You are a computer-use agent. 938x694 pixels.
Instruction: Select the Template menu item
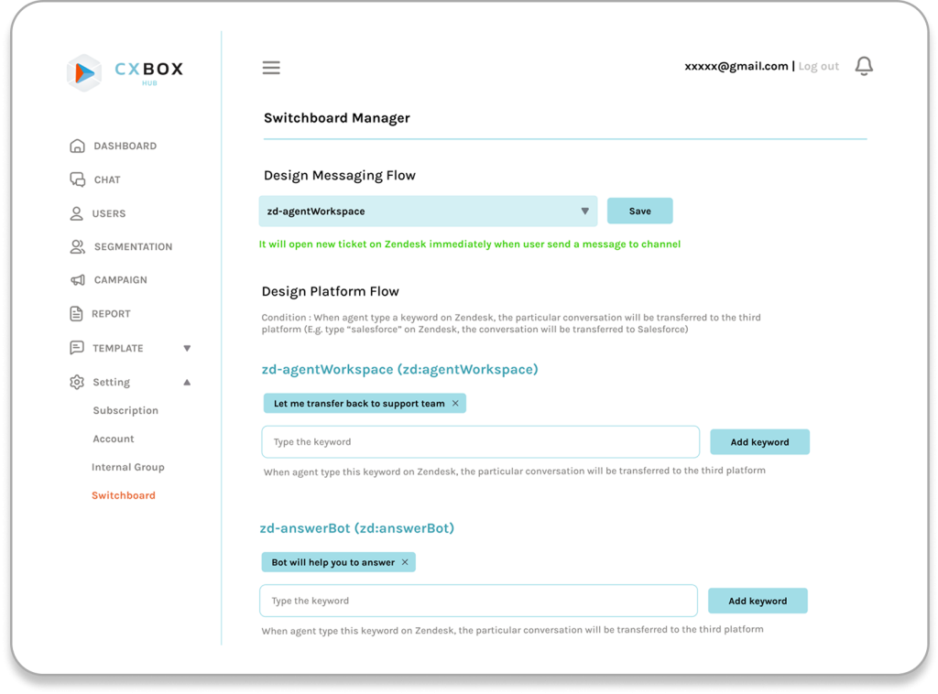118,348
